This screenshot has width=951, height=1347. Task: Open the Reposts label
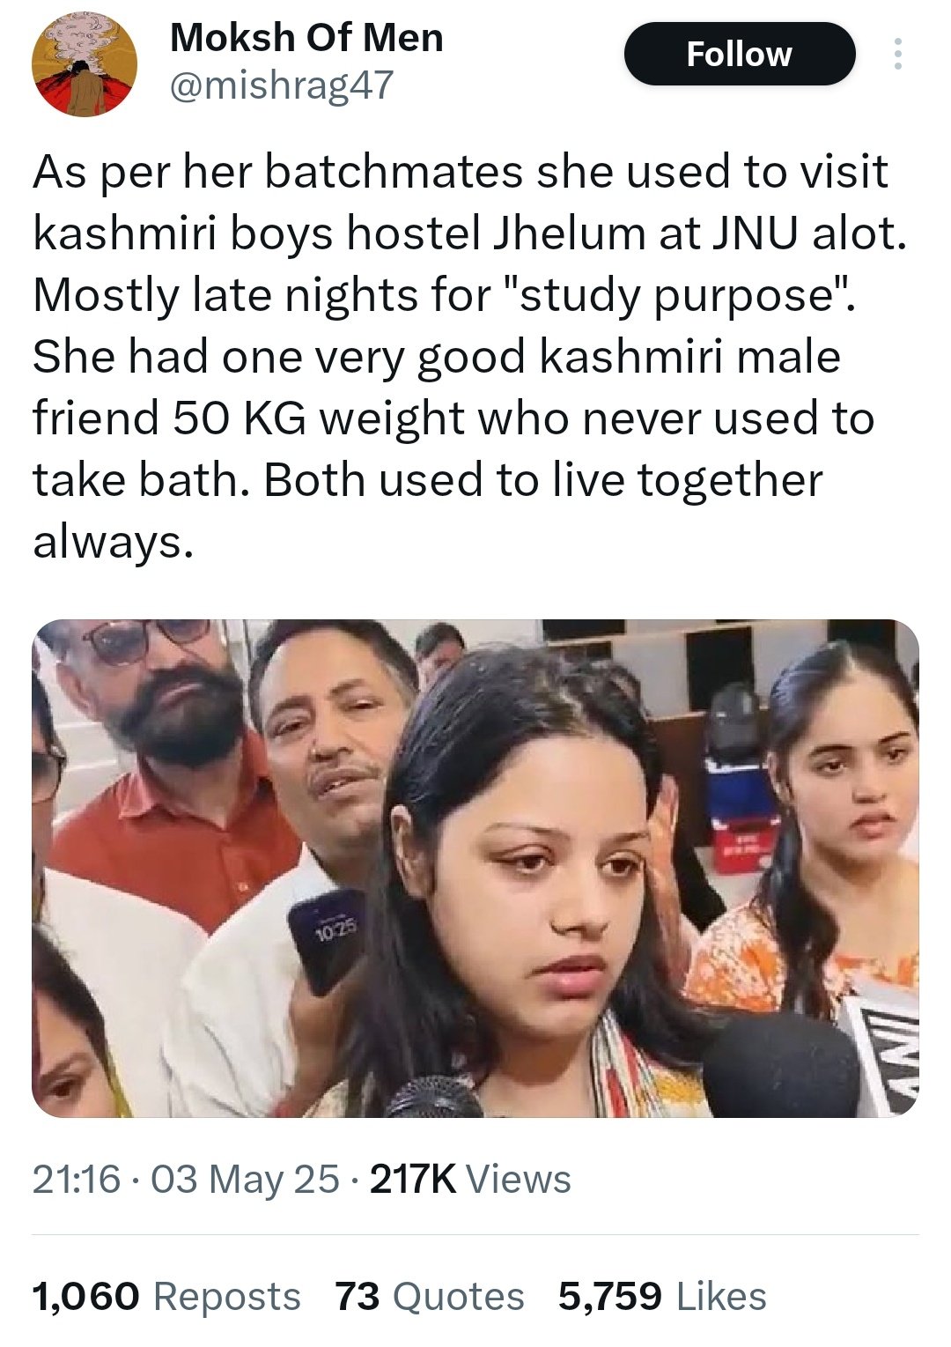click(x=227, y=1297)
